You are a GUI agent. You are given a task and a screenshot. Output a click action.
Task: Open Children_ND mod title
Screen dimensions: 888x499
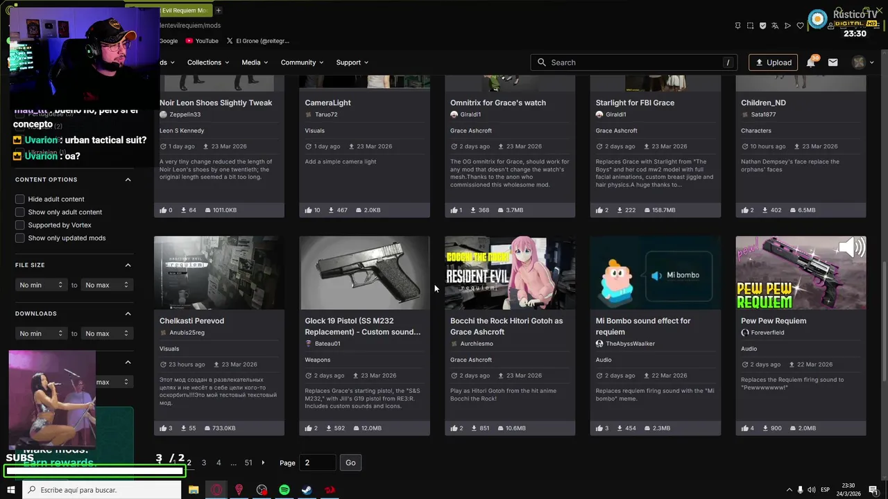(x=763, y=103)
